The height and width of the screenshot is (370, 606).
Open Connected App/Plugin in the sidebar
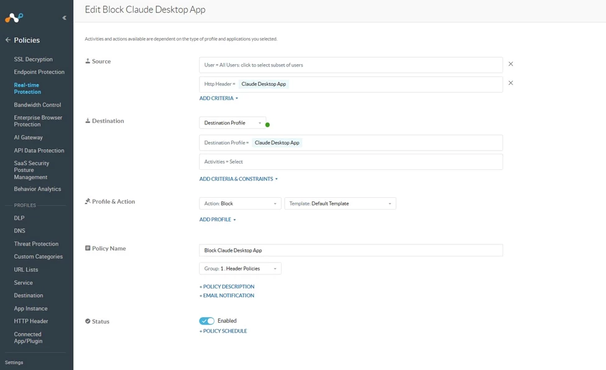[28, 338]
